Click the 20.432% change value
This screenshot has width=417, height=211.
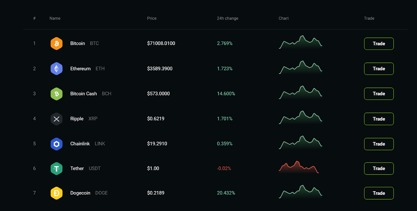(x=226, y=193)
